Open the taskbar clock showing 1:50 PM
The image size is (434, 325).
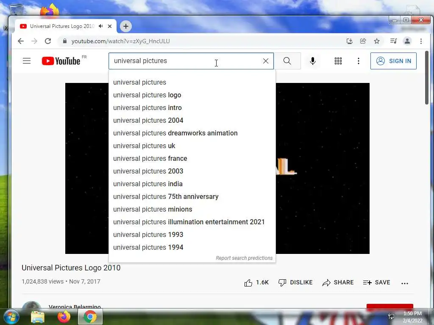point(412,317)
